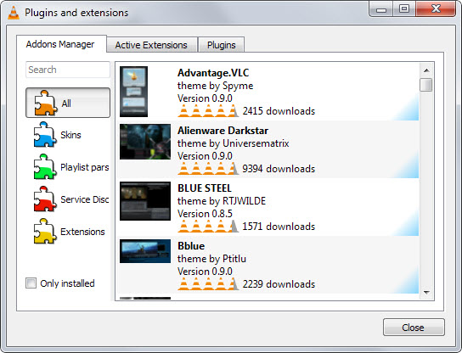Select the red Service Discovery puzzle icon

click(x=45, y=199)
